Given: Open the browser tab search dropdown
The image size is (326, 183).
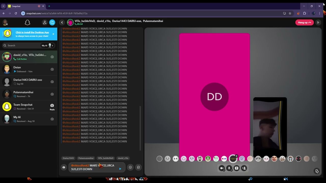Looking at the screenshot, I should [x=3, y=6].
